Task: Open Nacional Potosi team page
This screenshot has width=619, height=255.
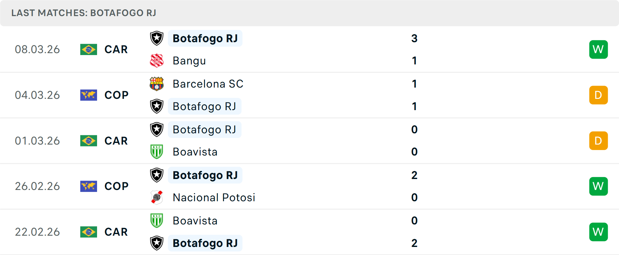Action: coord(214,197)
